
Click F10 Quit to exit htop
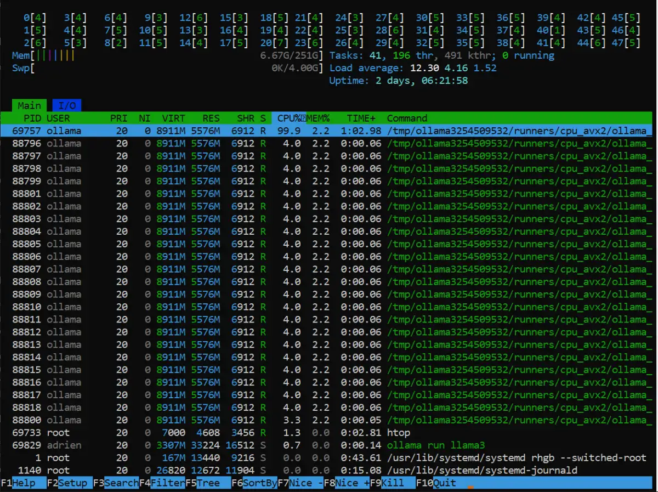pos(439,483)
